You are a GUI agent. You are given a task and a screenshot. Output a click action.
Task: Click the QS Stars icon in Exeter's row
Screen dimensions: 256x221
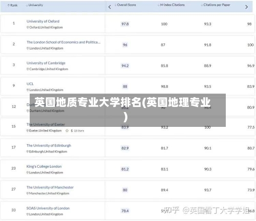(67, 131)
